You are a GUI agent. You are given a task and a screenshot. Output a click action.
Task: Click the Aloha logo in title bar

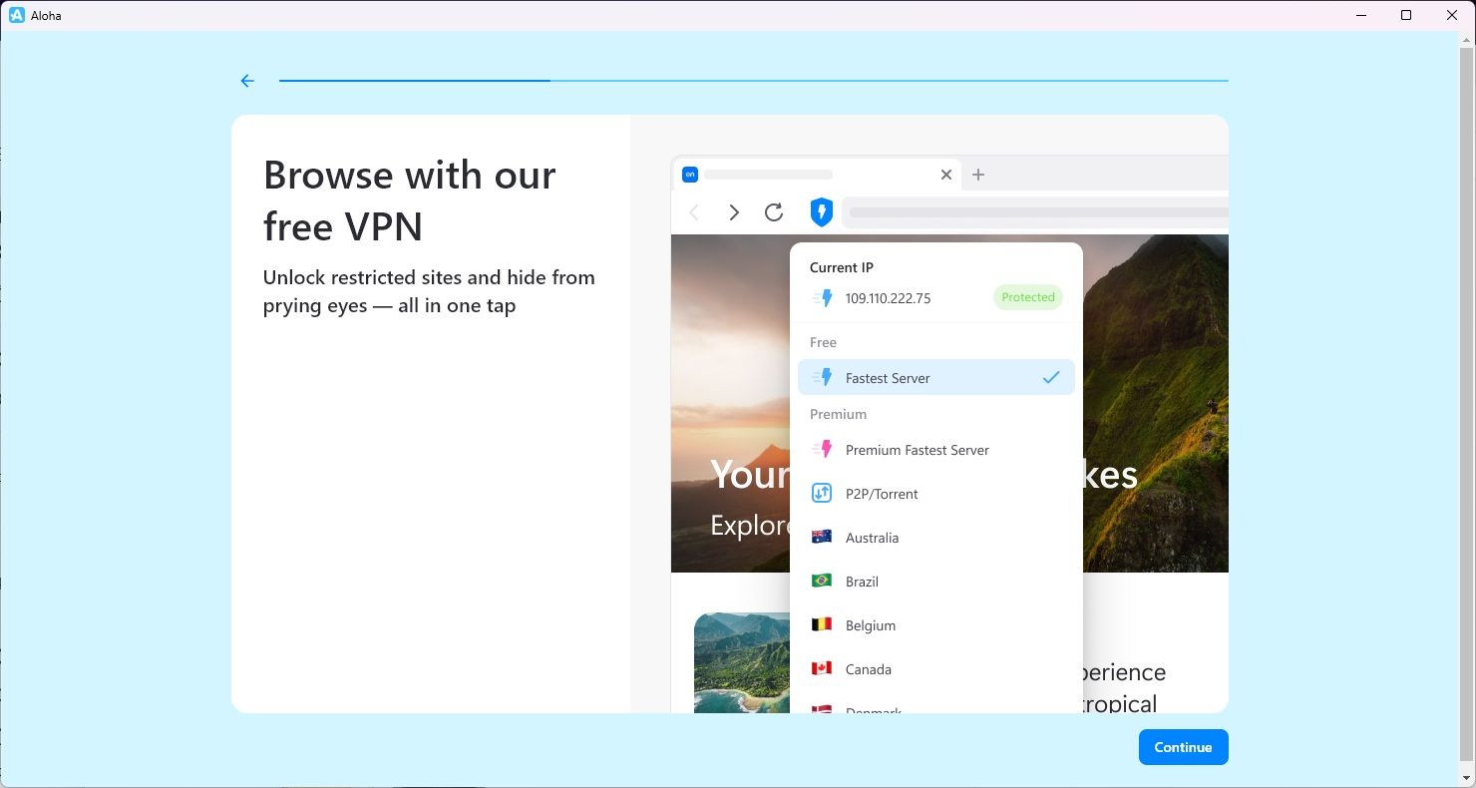click(16, 15)
